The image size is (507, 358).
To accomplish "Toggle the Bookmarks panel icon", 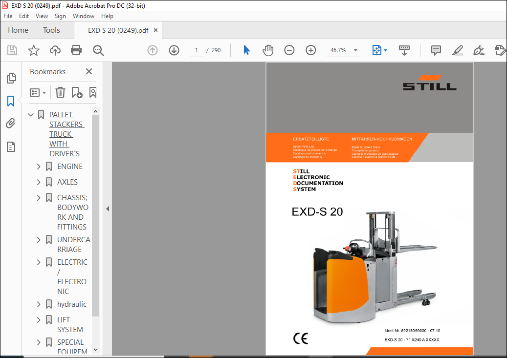I will pos(11,101).
